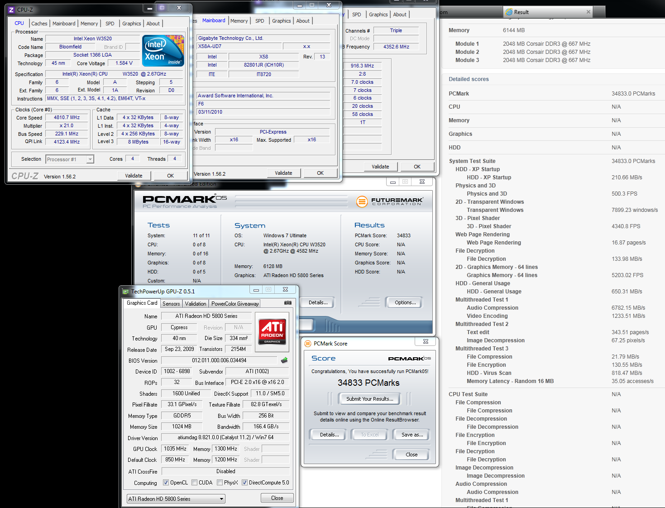Click Save as... in PCMark Score dialog
Viewport: 665px width, 508px height.
pyautogui.click(x=412, y=435)
